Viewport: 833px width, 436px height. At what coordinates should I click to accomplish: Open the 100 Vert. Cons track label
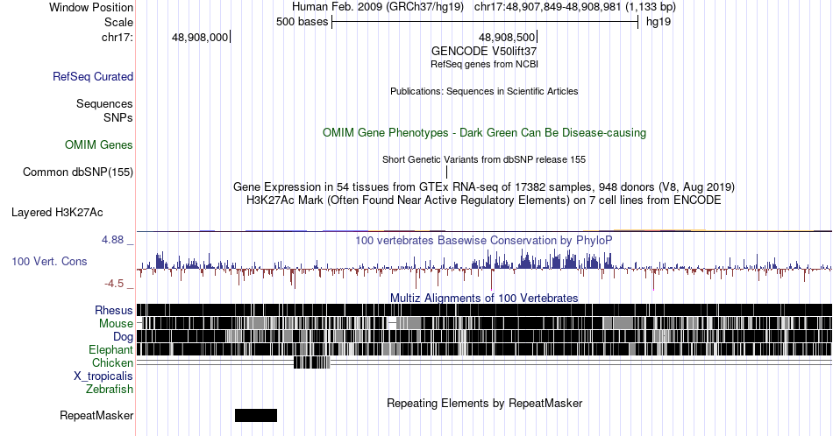click(49, 261)
